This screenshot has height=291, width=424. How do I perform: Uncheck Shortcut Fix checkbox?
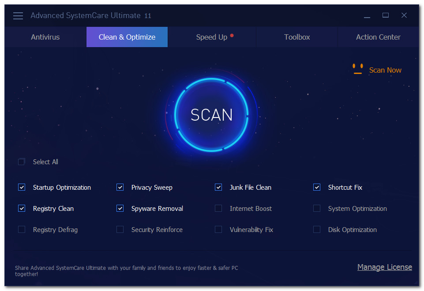317,187
